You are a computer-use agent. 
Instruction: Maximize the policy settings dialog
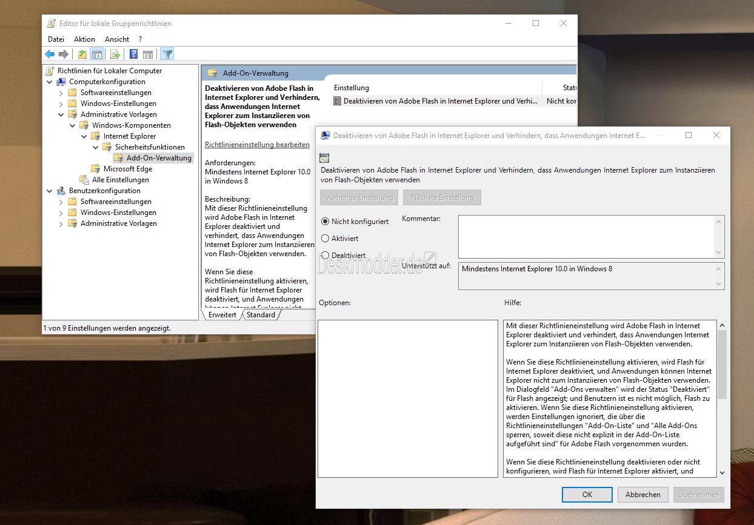[x=689, y=135]
